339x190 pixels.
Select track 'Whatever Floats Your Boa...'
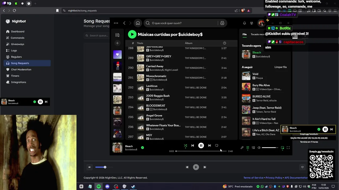coord(181,127)
